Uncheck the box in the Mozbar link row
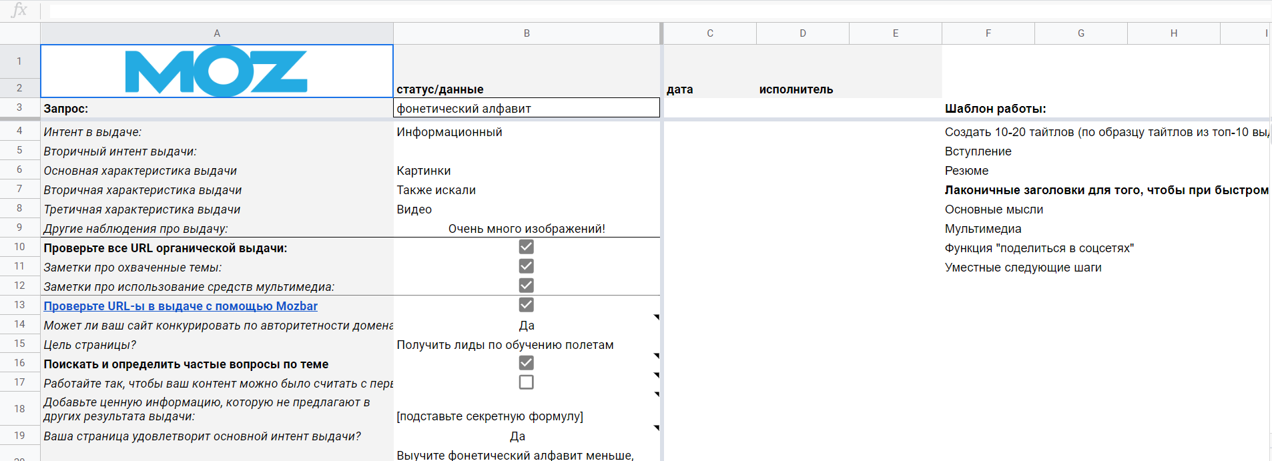1272x461 pixels. tap(526, 305)
